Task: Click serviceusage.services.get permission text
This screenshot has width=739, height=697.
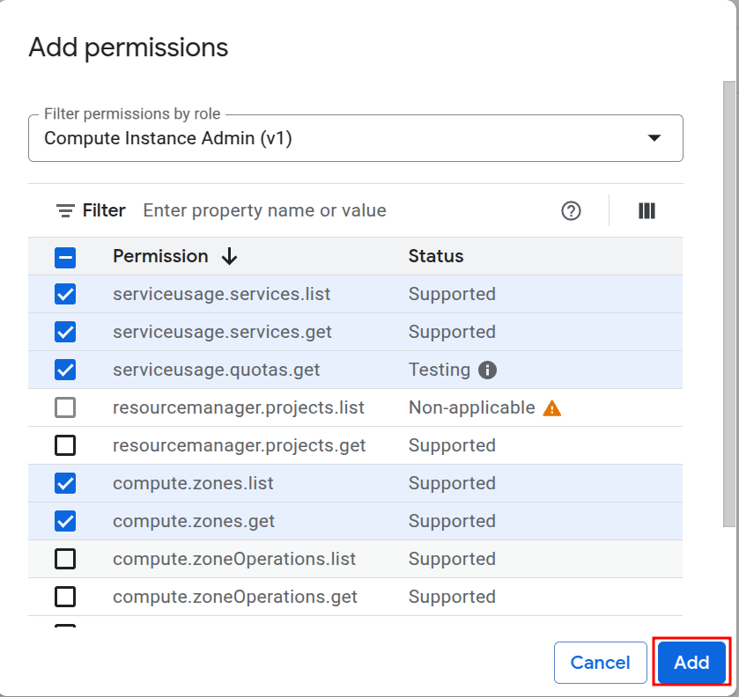Action: (222, 332)
